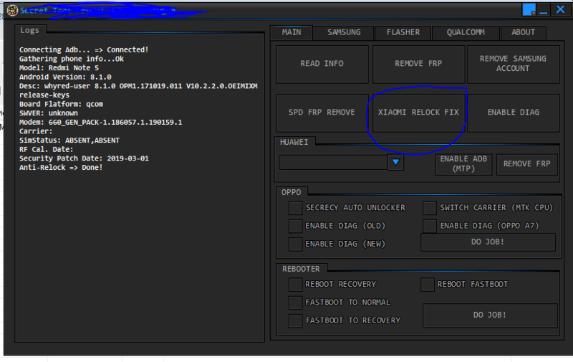Screen dimensions: 573x362
Task: Run SPD FRP REMOVE
Action: (322, 113)
